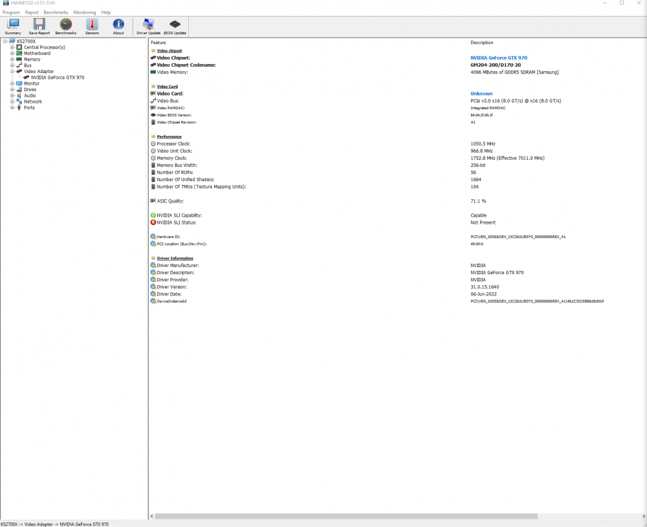Click the scrollbar right arrow
Image resolution: width=647 pixels, height=527 pixels.
(x=644, y=516)
